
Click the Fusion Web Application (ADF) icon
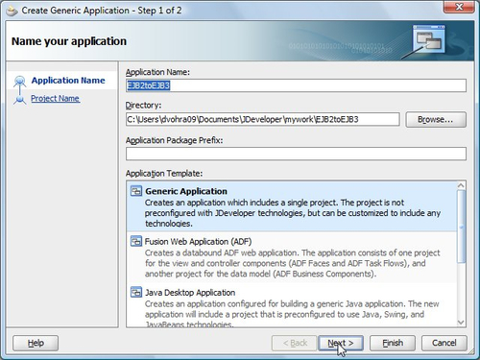tap(136, 241)
